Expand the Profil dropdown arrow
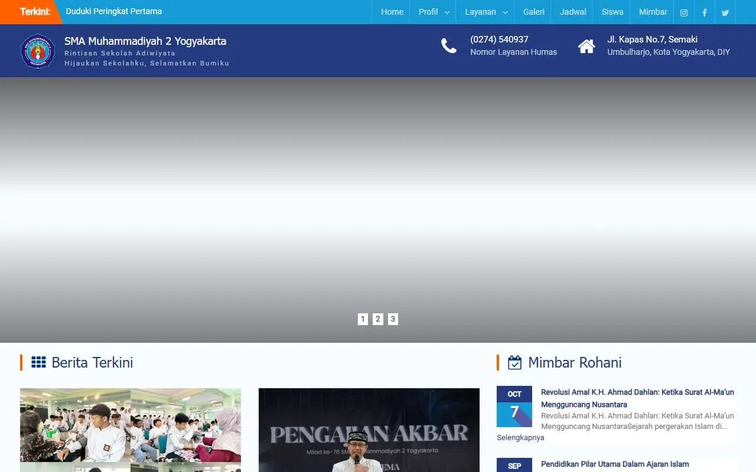Screen dimensions: 756x472 tap(447, 12)
